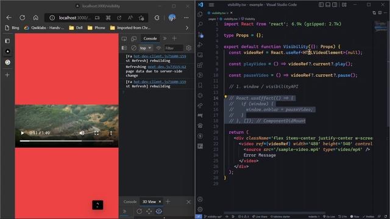Seek on the video progress bar
The height and width of the screenshot is (219, 390).
coord(66,141)
